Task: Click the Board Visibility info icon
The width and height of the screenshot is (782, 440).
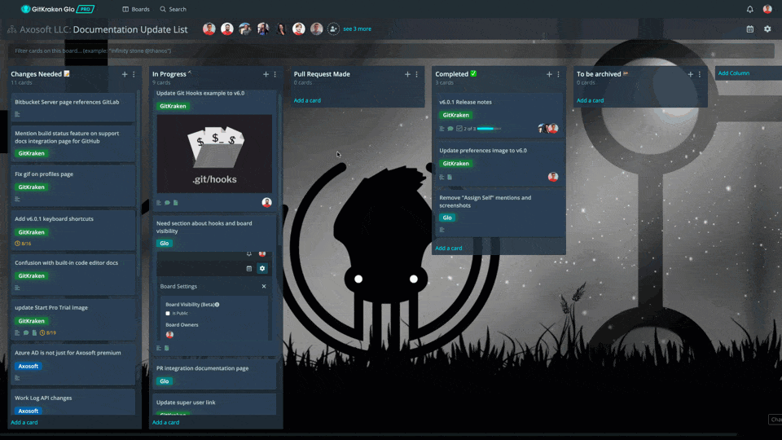Action: (217, 304)
